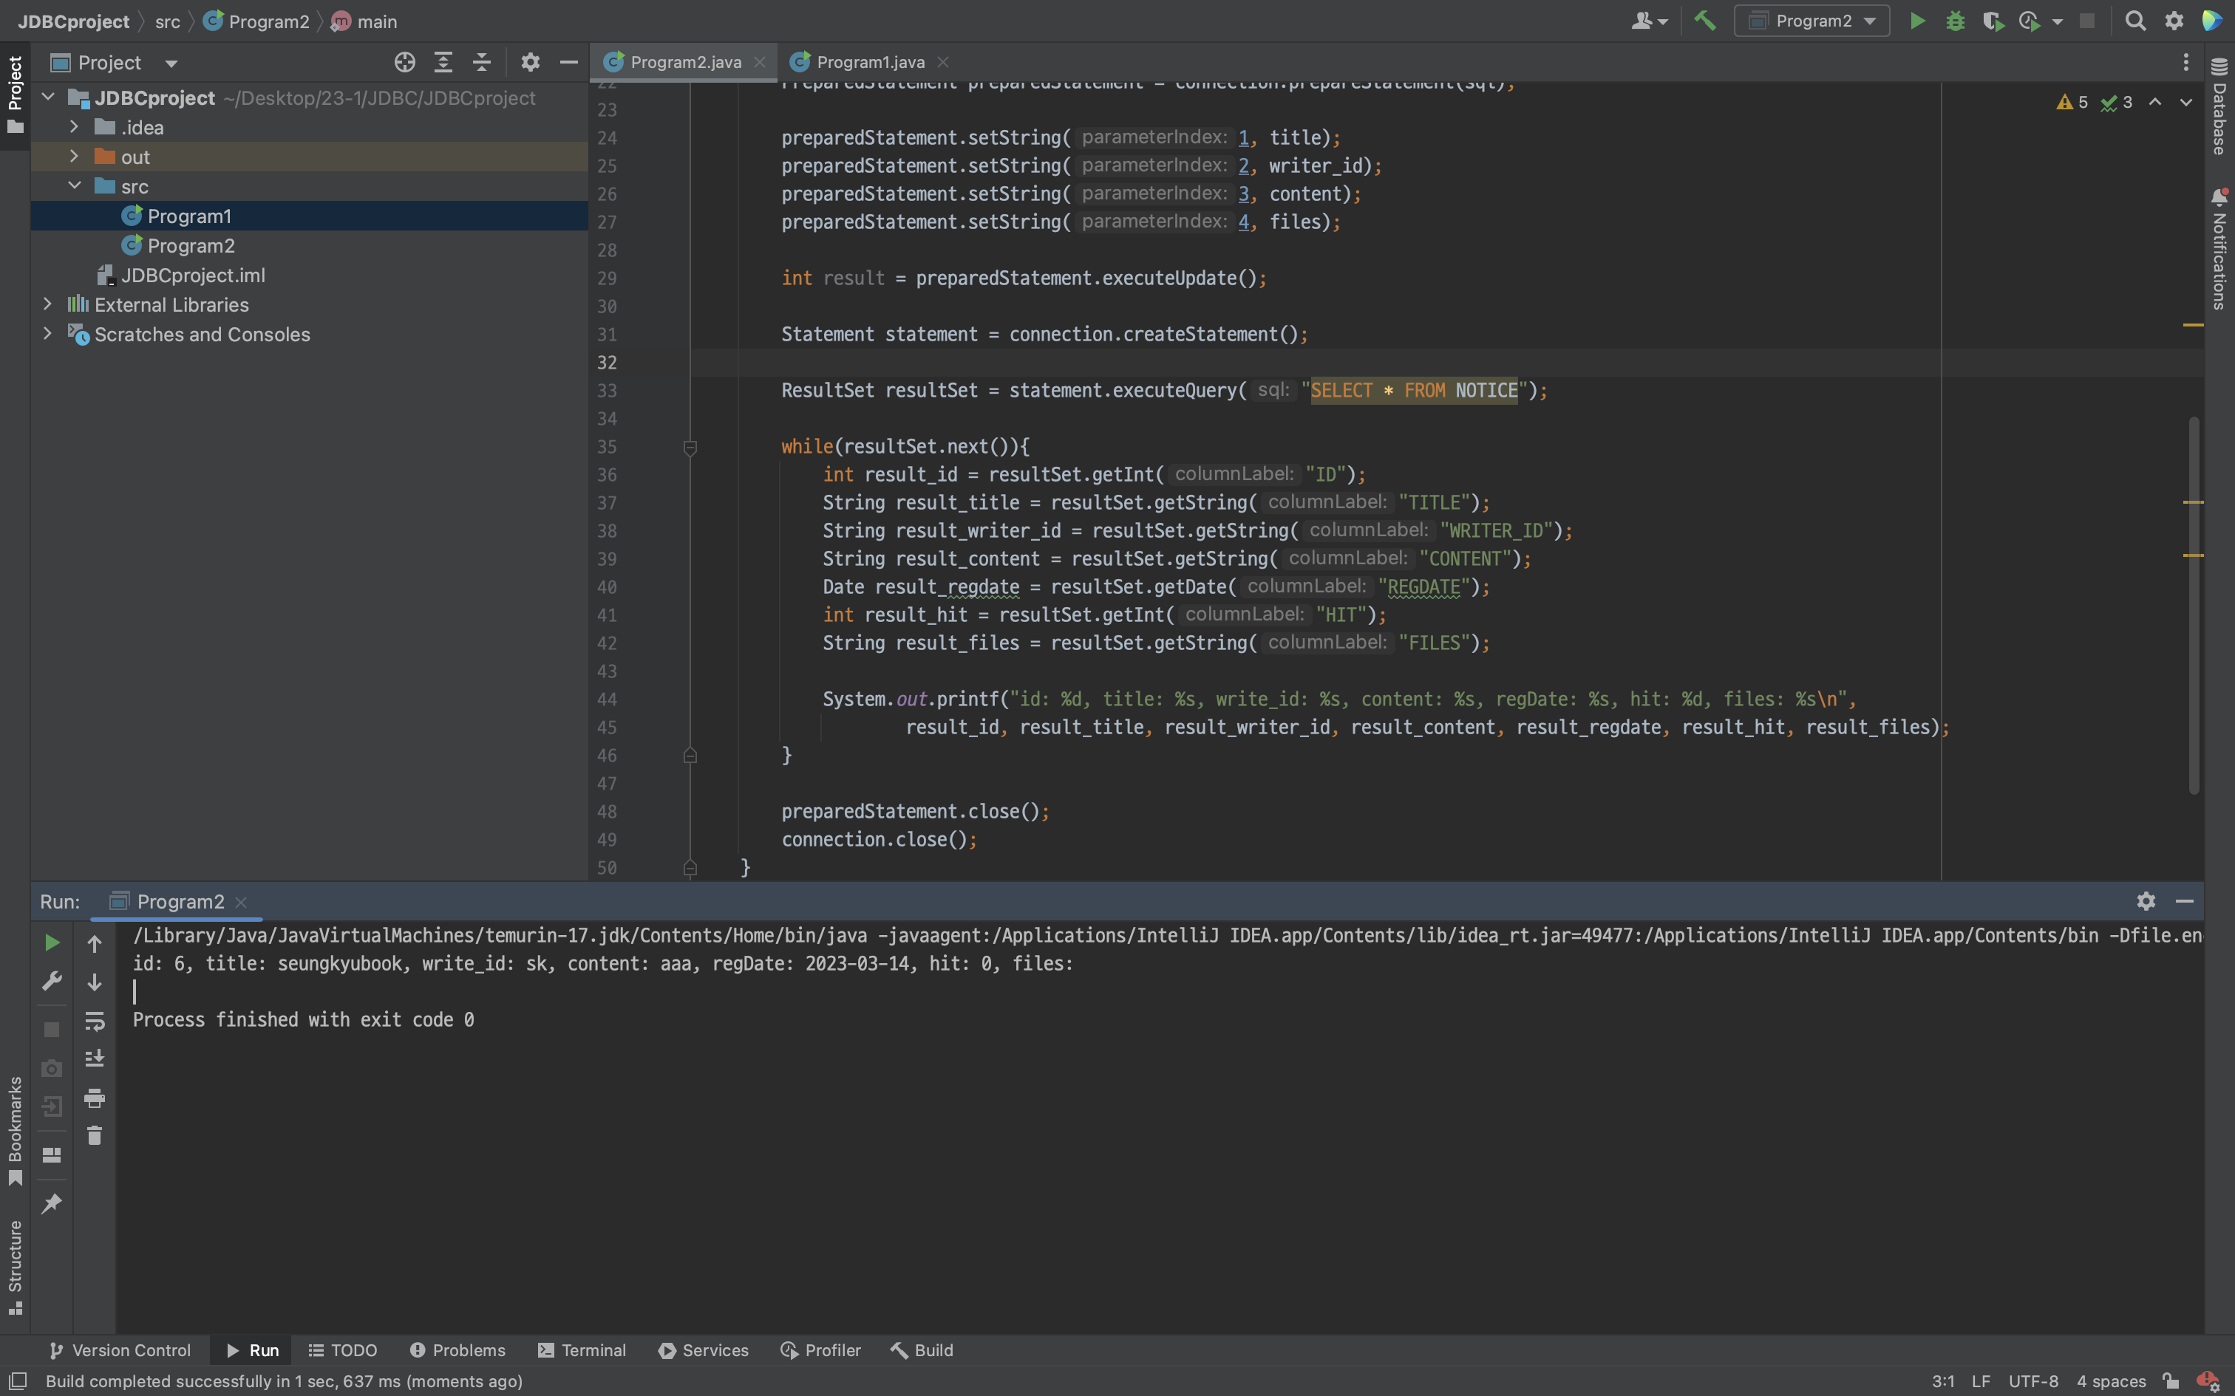The height and width of the screenshot is (1396, 2235).
Task: Toggle the Pin Tab icon in Run panel
Action: pyautogui.click(x=52, y=1203)
